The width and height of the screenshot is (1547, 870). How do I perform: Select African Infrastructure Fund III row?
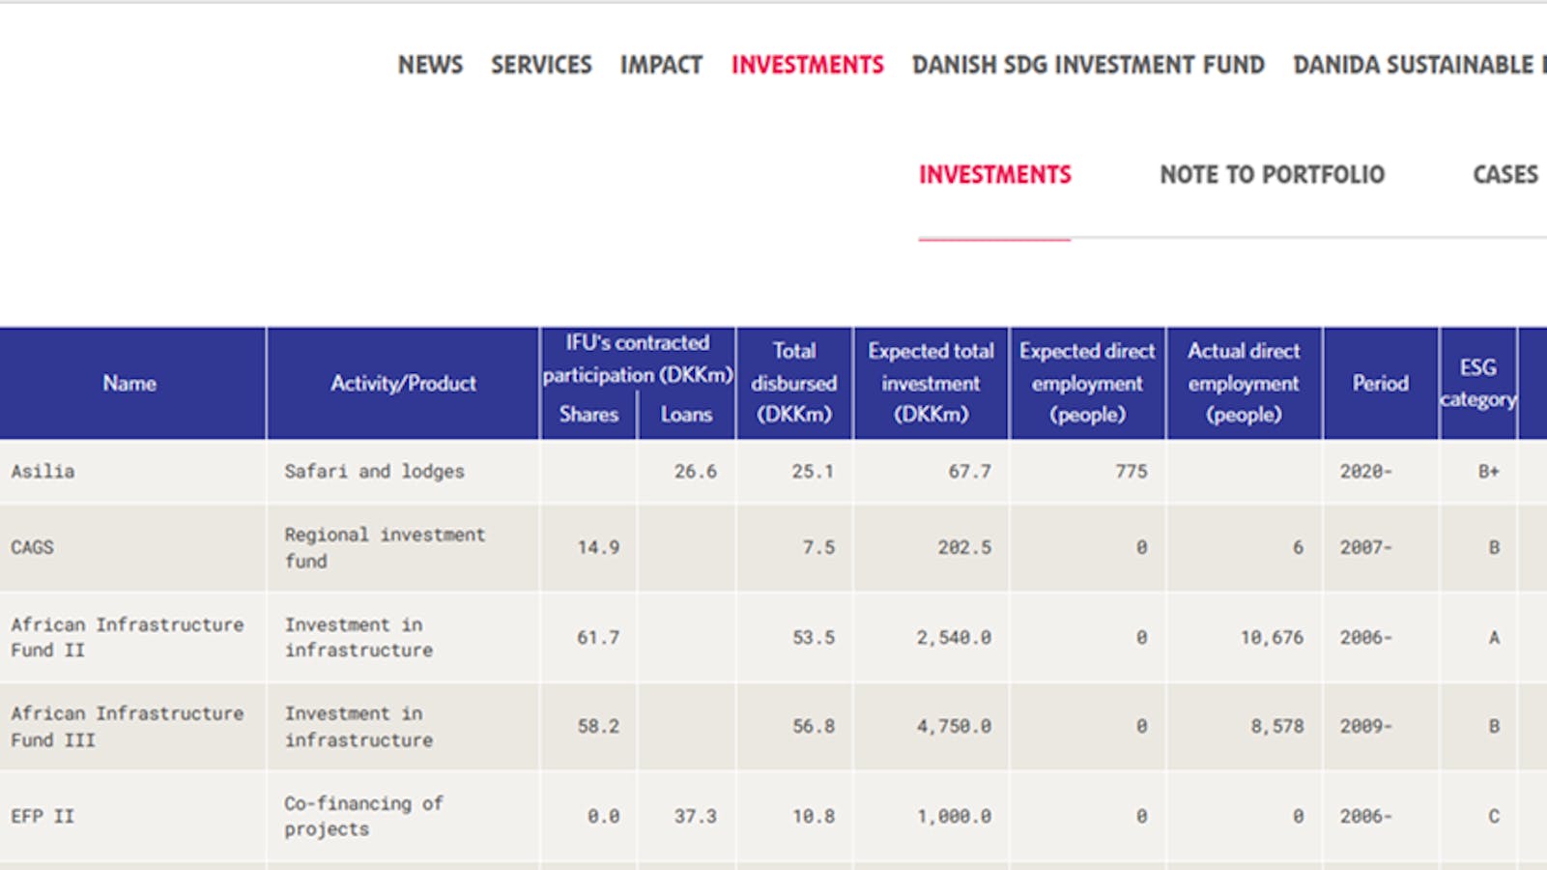coord(127,726)
